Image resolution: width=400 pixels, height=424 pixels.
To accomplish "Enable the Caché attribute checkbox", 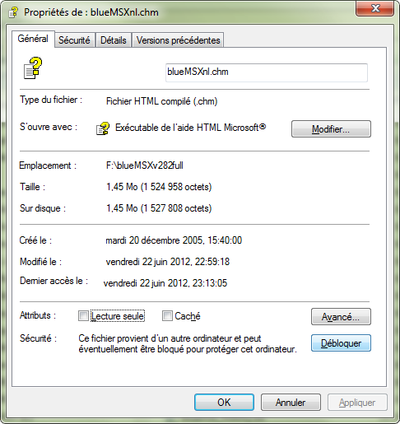I will coord(167,316).
